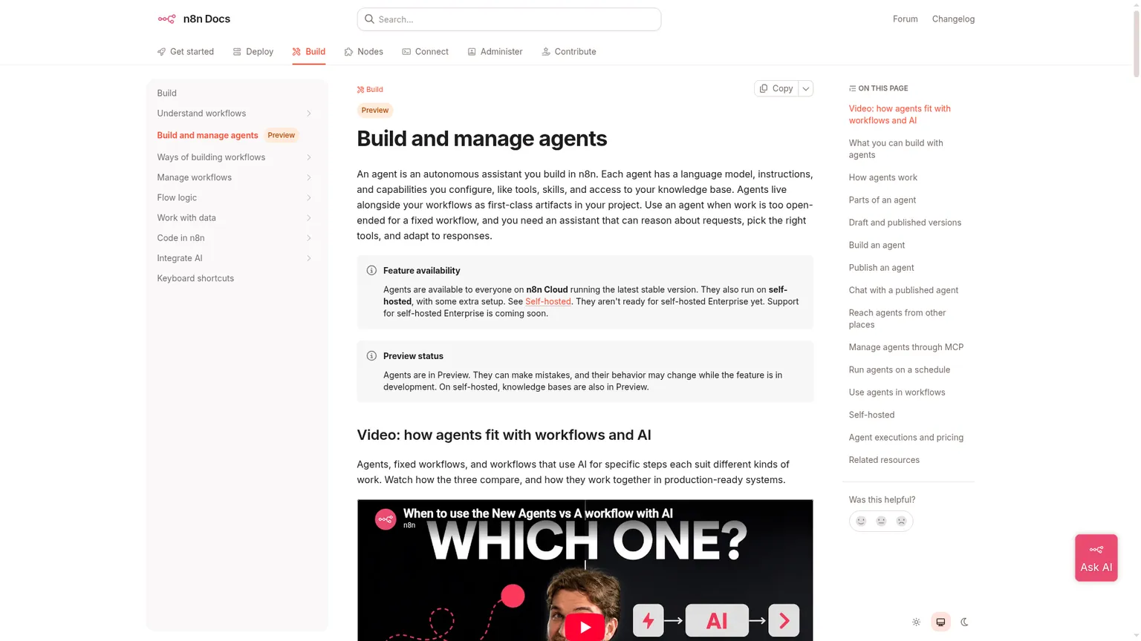This screenshot has width=1141, height=641.
Task: Open the Connect tab
Action: [x=425, y=52]
